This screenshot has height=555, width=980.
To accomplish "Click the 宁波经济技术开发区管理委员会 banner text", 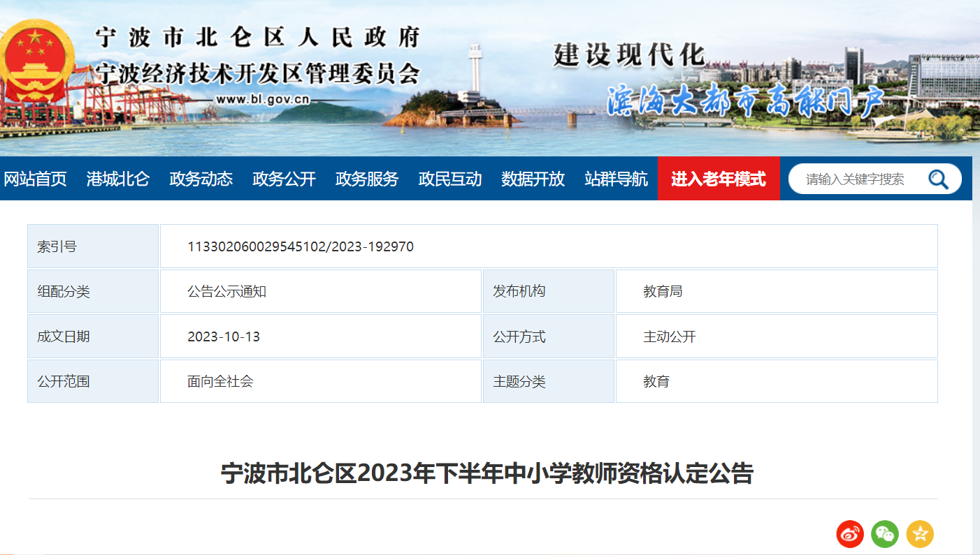I will 258,73.
